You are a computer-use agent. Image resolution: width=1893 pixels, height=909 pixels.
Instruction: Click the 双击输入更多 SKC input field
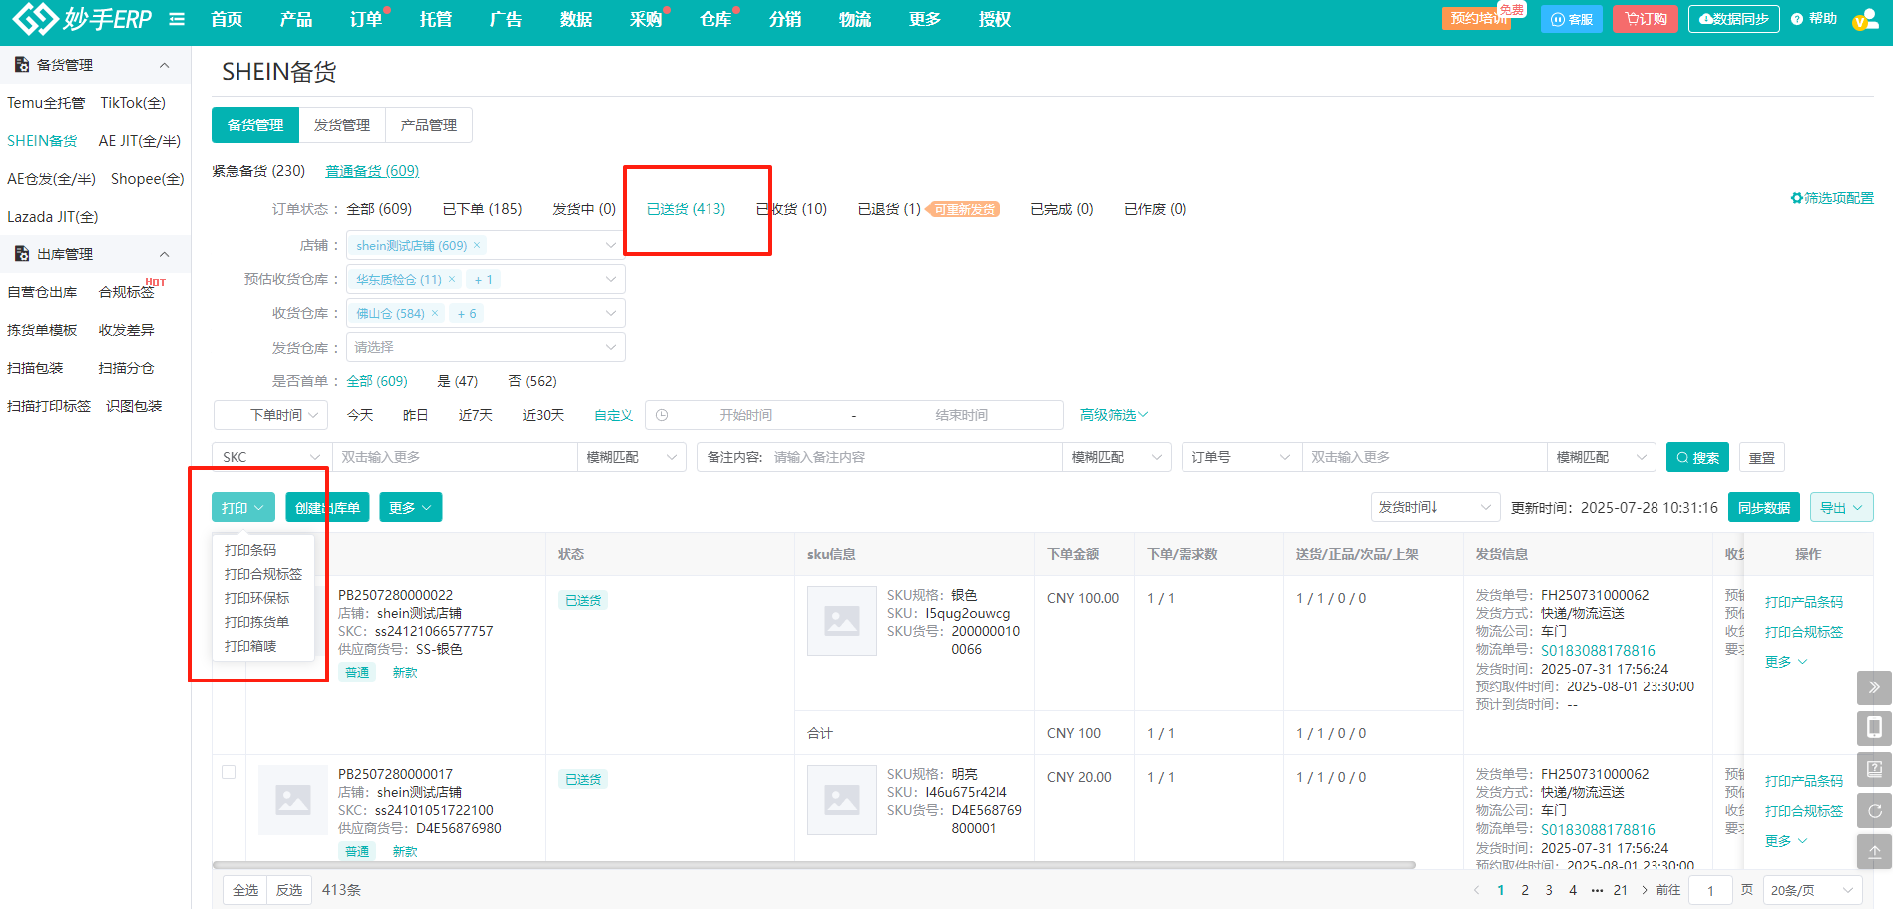tap(455, 457)
